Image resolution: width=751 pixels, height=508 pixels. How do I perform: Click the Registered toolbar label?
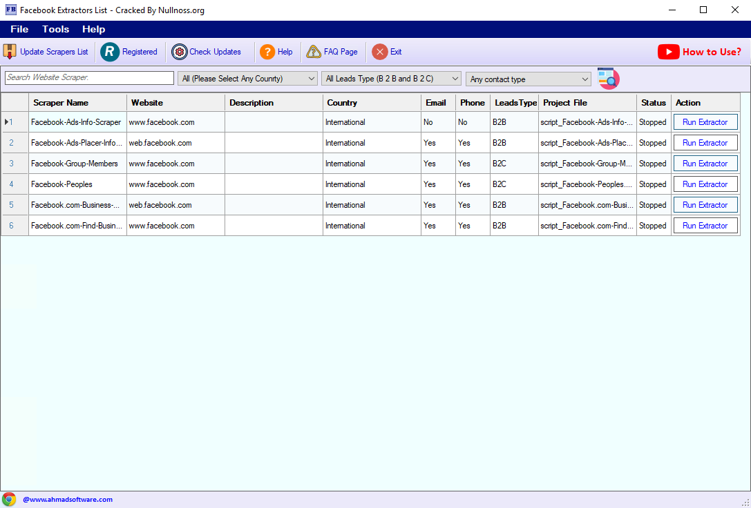tap(140, 52)
